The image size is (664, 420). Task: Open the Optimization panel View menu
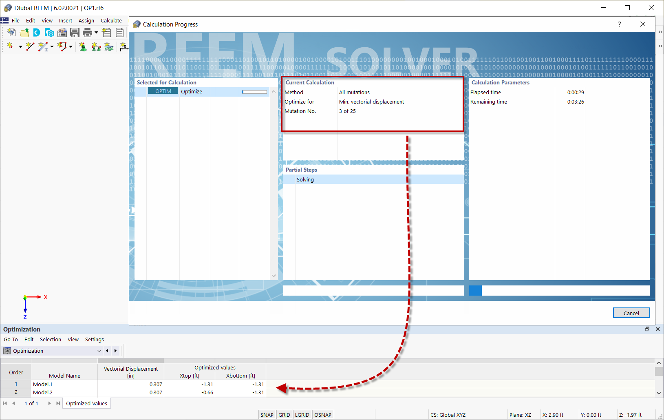[x=73, y=339]
